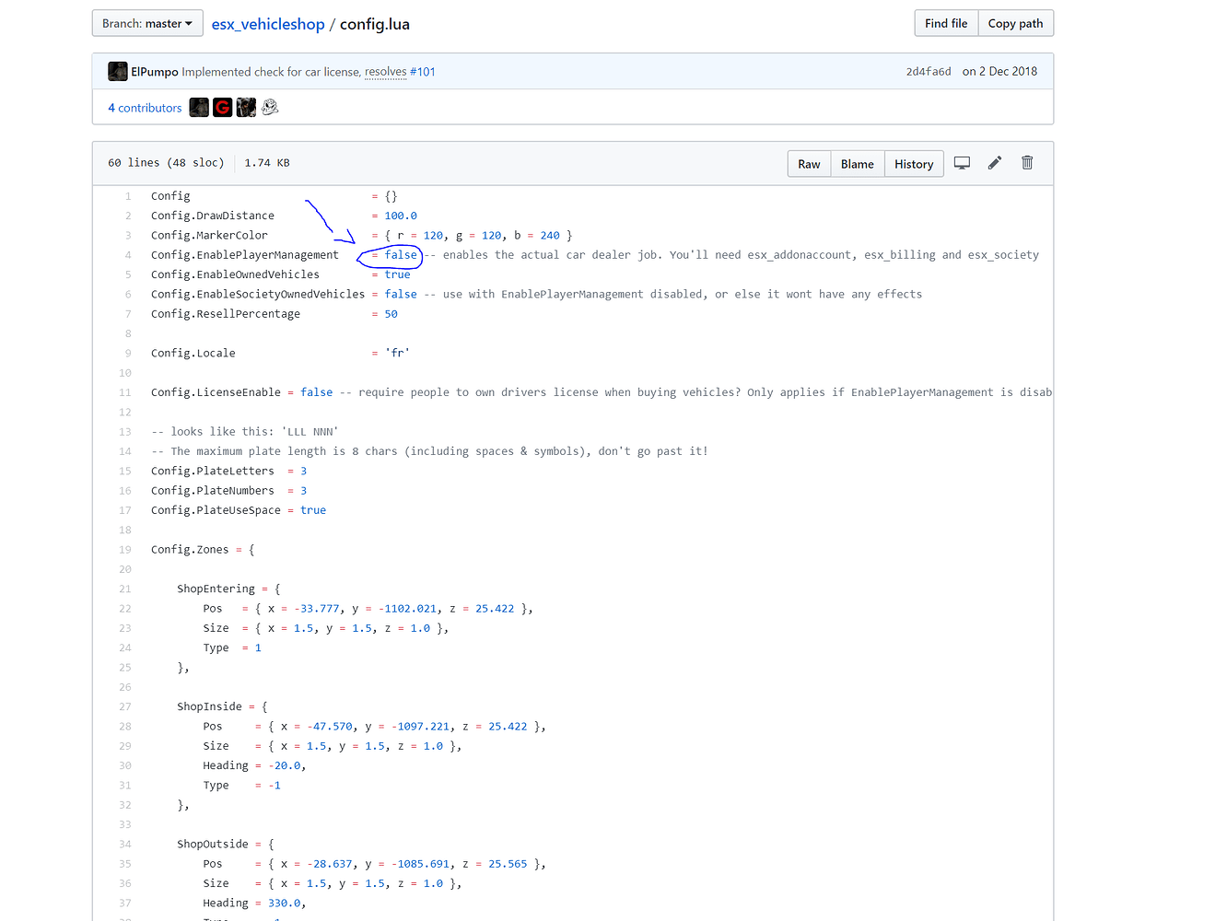Open the file History
Image resolution: width=1227 pixels, height=921 pixels.
[914, 164]
